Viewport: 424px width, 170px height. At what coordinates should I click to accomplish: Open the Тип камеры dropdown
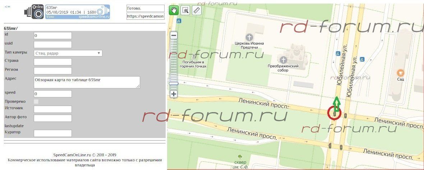[68, 53]
